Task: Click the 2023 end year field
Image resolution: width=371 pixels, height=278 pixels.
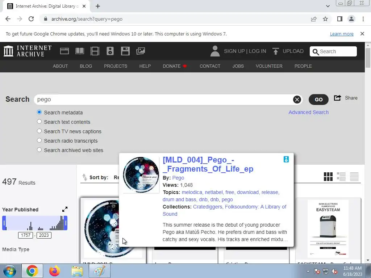Action: pos(44,235)
